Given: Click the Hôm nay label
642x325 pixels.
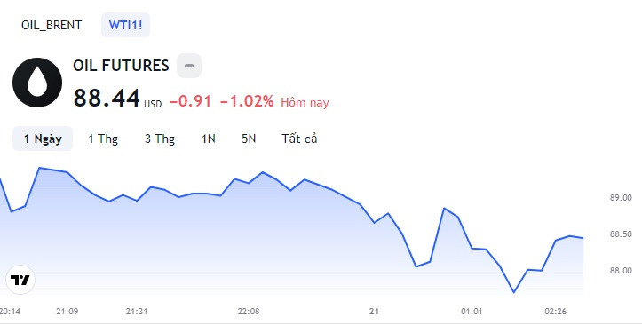Looking at the screenshot, I should (305, 102).
